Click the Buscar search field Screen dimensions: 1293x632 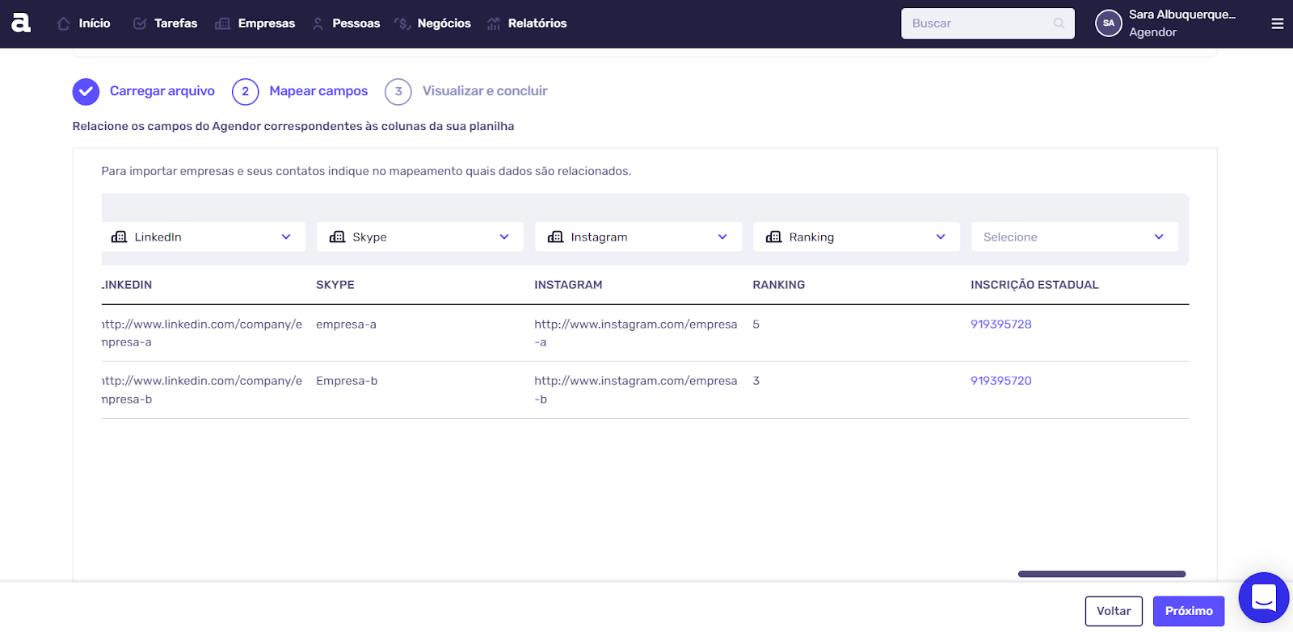(988, 23)
